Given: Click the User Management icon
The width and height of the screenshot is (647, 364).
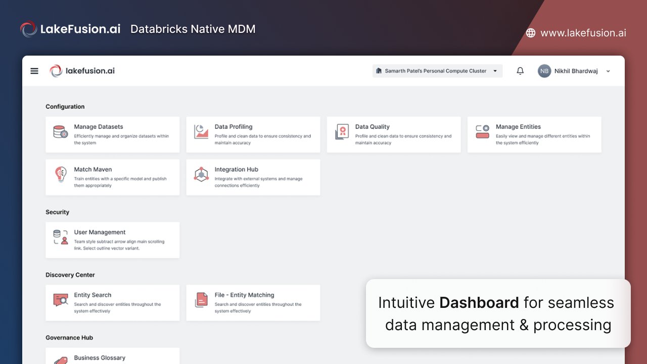Looking at the screenshot, I should [61, 237].
